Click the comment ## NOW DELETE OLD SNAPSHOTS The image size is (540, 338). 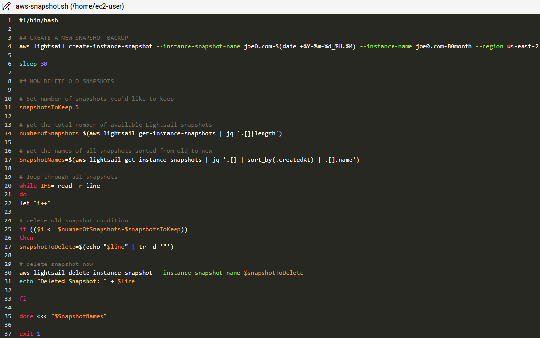coord(66,81)
